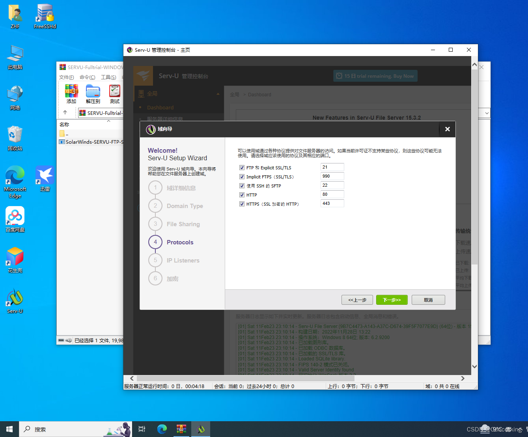Open Dashboard in the Serv-U sidebar
528x437 pixels.
click(x=160, y=107)
